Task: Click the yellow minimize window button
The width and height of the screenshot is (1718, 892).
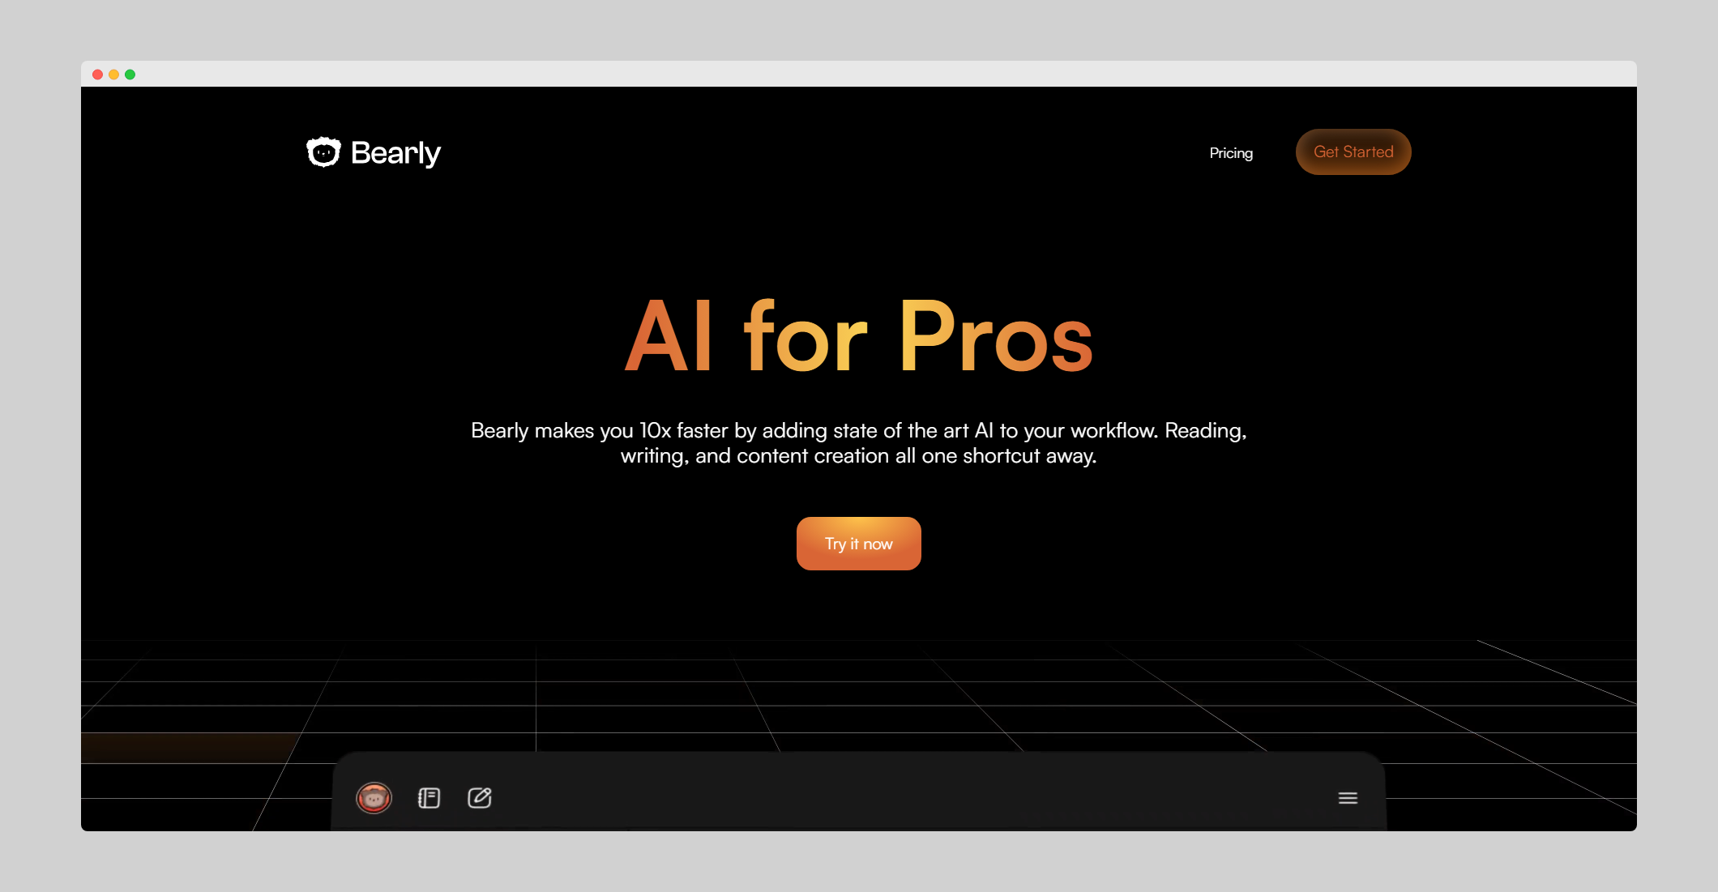Action: [114, 75]
